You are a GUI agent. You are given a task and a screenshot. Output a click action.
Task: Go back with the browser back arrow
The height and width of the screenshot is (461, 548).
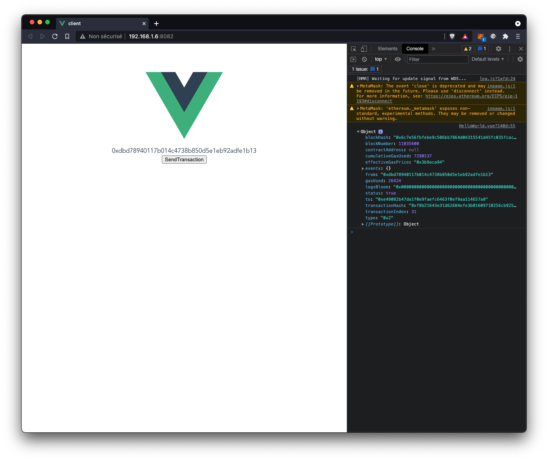click(x=30, y=36)
